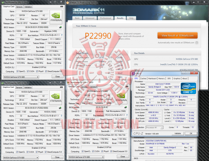The image size is (209, 161).
Task: Save BIOS via chip icon in Palit GPU-Z
Action: [x=125, y=107]
